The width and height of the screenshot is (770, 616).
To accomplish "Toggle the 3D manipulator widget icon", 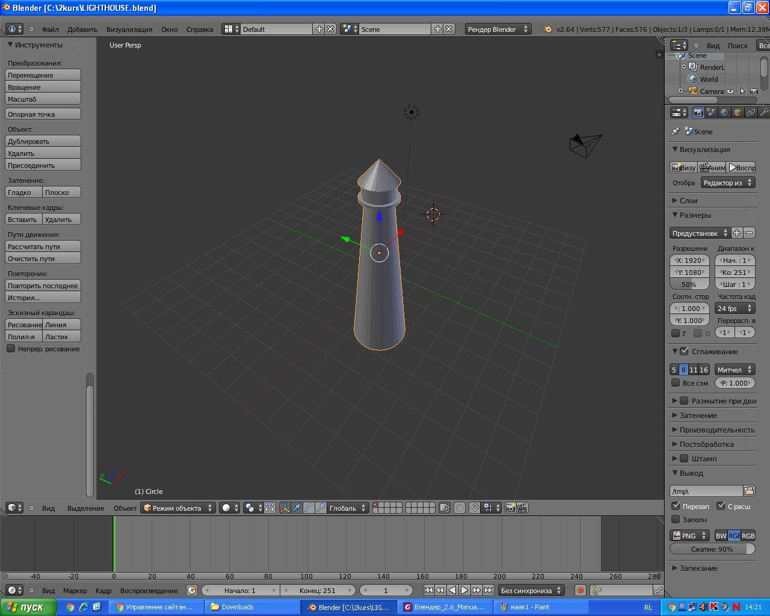I will click(285, 508).
